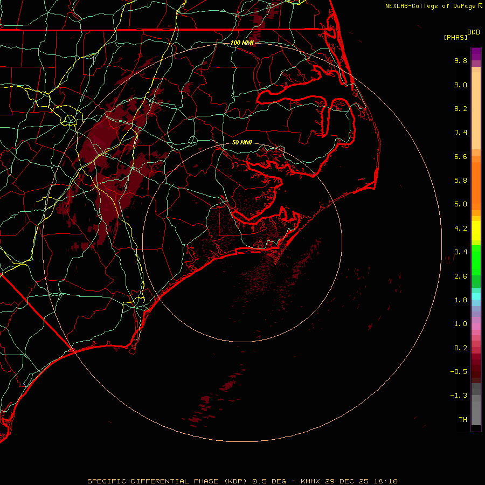Click the 9.8 scale value
485x485 pixels.
(461, 60)
